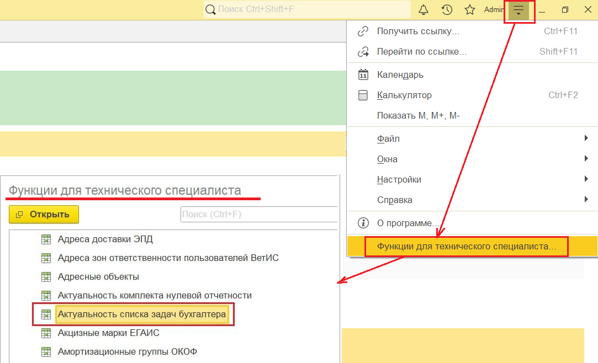Open the history clock icon
This screenshot has height=363, width=598.
click(x=447, y=10)
